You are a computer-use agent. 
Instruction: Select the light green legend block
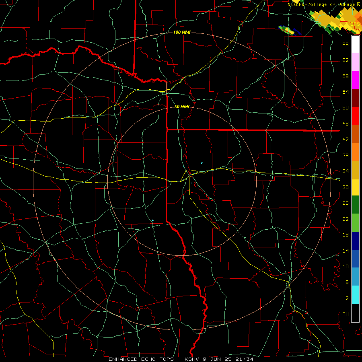point(355,223)
